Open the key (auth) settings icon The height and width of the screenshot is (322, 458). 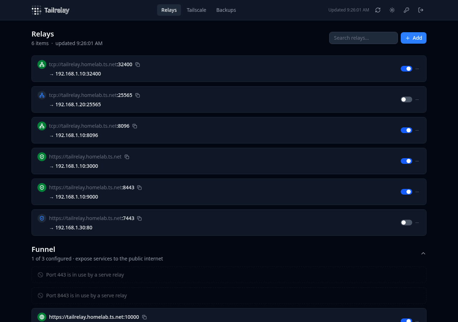click(406, 10)
